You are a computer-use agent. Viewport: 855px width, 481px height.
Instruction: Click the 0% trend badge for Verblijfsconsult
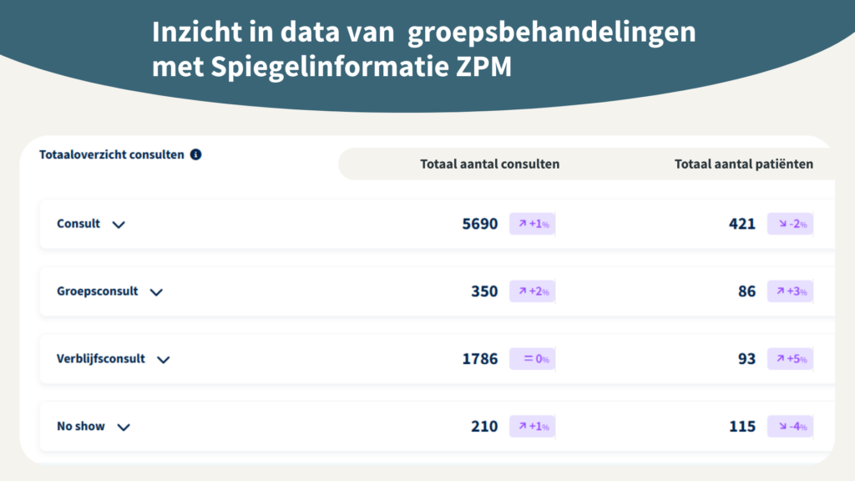[533, 359]
